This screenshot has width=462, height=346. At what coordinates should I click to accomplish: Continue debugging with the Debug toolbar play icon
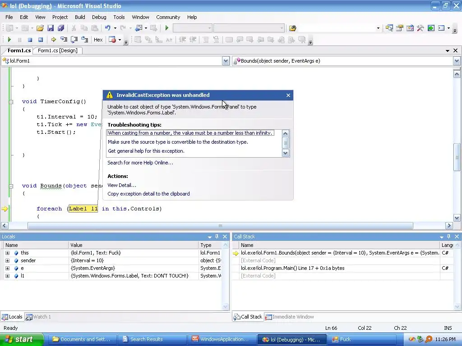[9, 40]
